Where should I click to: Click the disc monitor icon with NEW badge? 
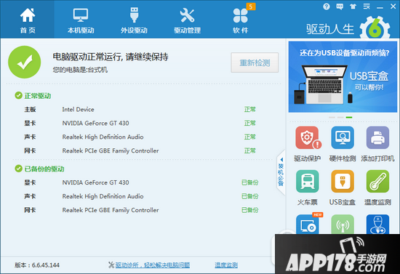click(308, 225)
